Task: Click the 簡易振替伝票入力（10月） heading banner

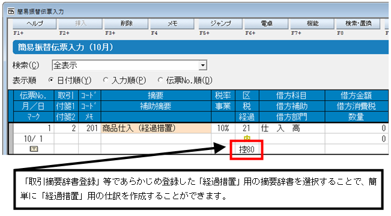Action: pyautogui.click(x=201, y=47)
